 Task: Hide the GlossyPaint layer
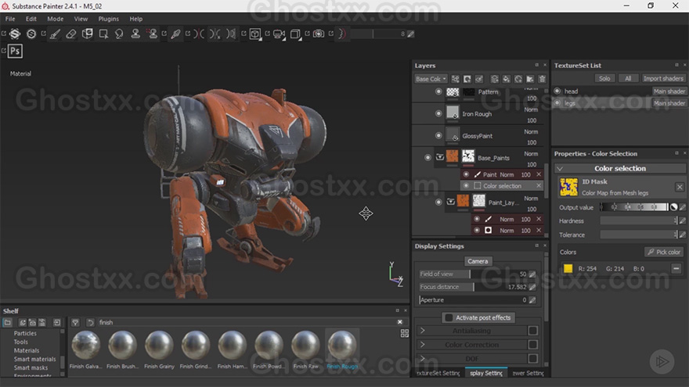coord(438,135)
